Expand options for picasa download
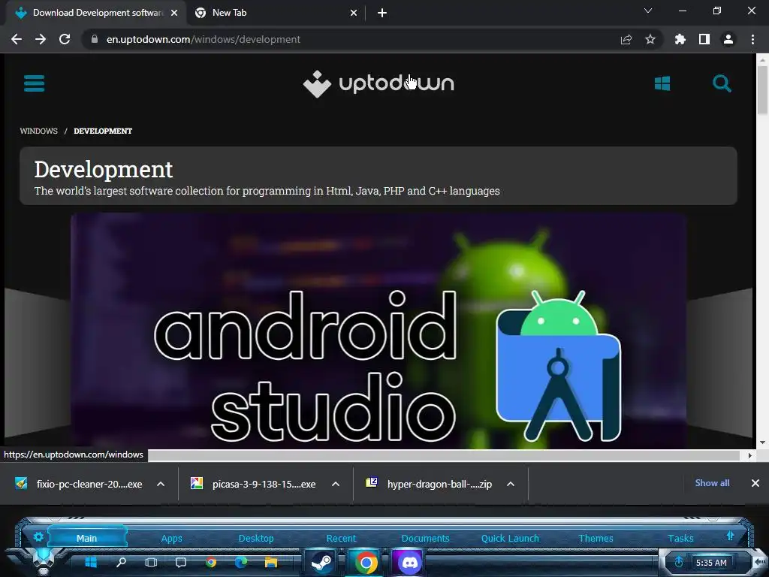 pyautogui.click(x=336, y=485)
